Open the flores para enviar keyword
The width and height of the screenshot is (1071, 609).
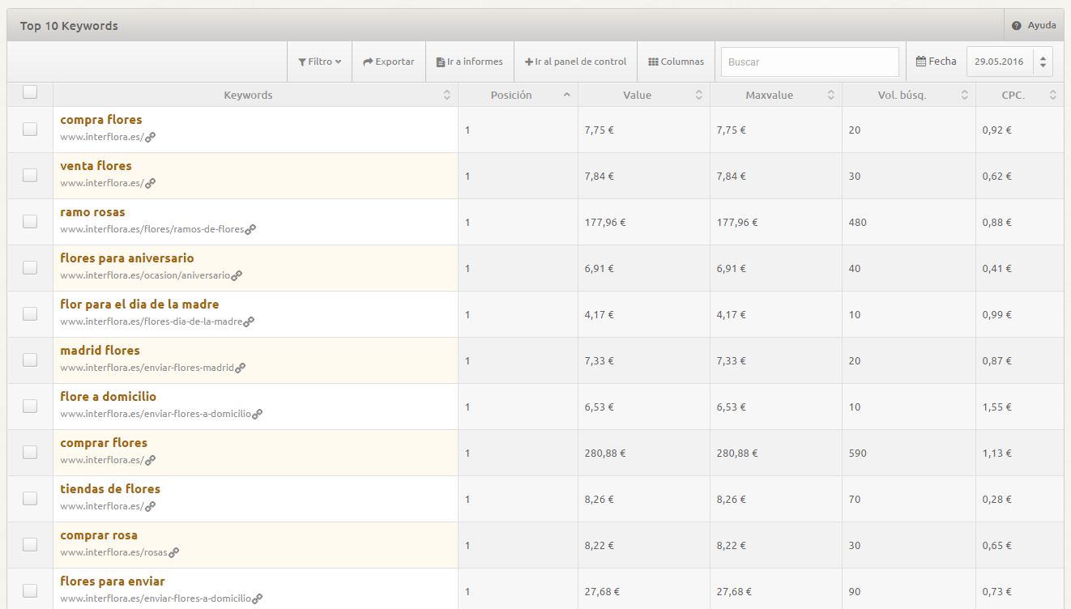coord(113,581)
